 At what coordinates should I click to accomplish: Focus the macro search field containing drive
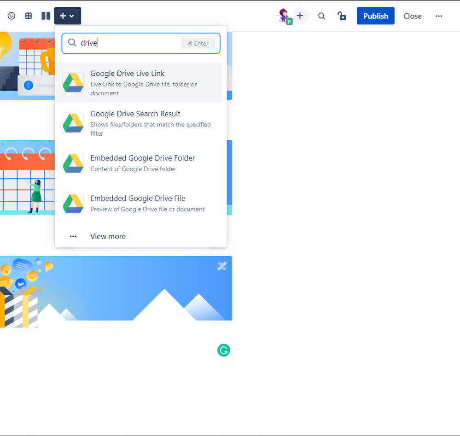141,43
